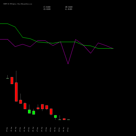The width and height of the screenshot is (136, 136).
Task: Select the red candlestick above the 19 Aug label
Action: 12,81
